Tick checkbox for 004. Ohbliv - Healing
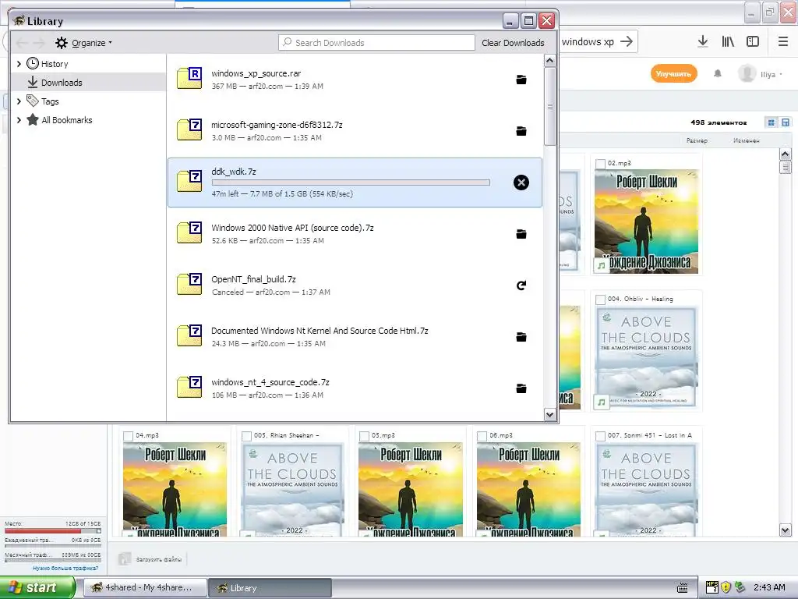Image resolution: width=798 pixels, height=599 pixels. pyautogui.click(x=601, y=299)
